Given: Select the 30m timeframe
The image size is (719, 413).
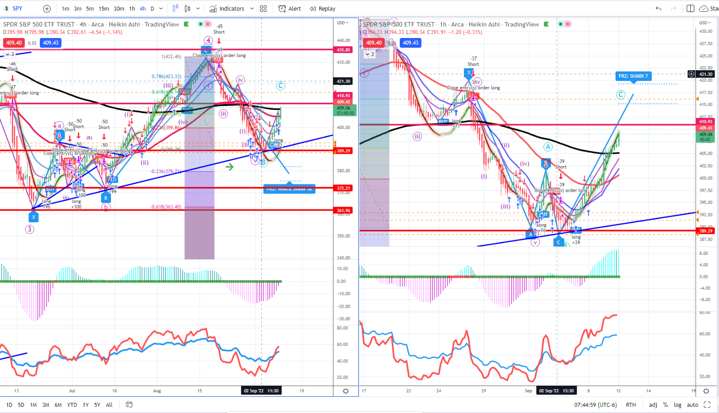Looking at the screenshot, I should tap(119, 8).
